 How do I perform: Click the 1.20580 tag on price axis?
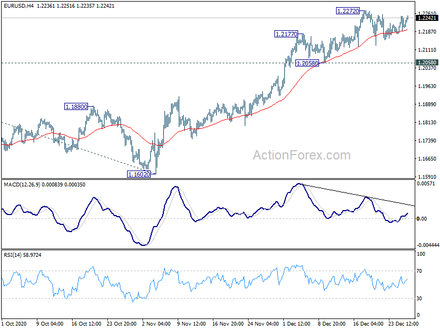tap(427, 63)
